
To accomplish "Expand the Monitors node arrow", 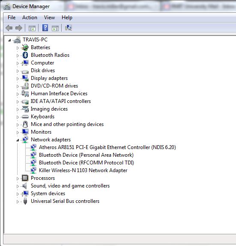I will point(18,132).
